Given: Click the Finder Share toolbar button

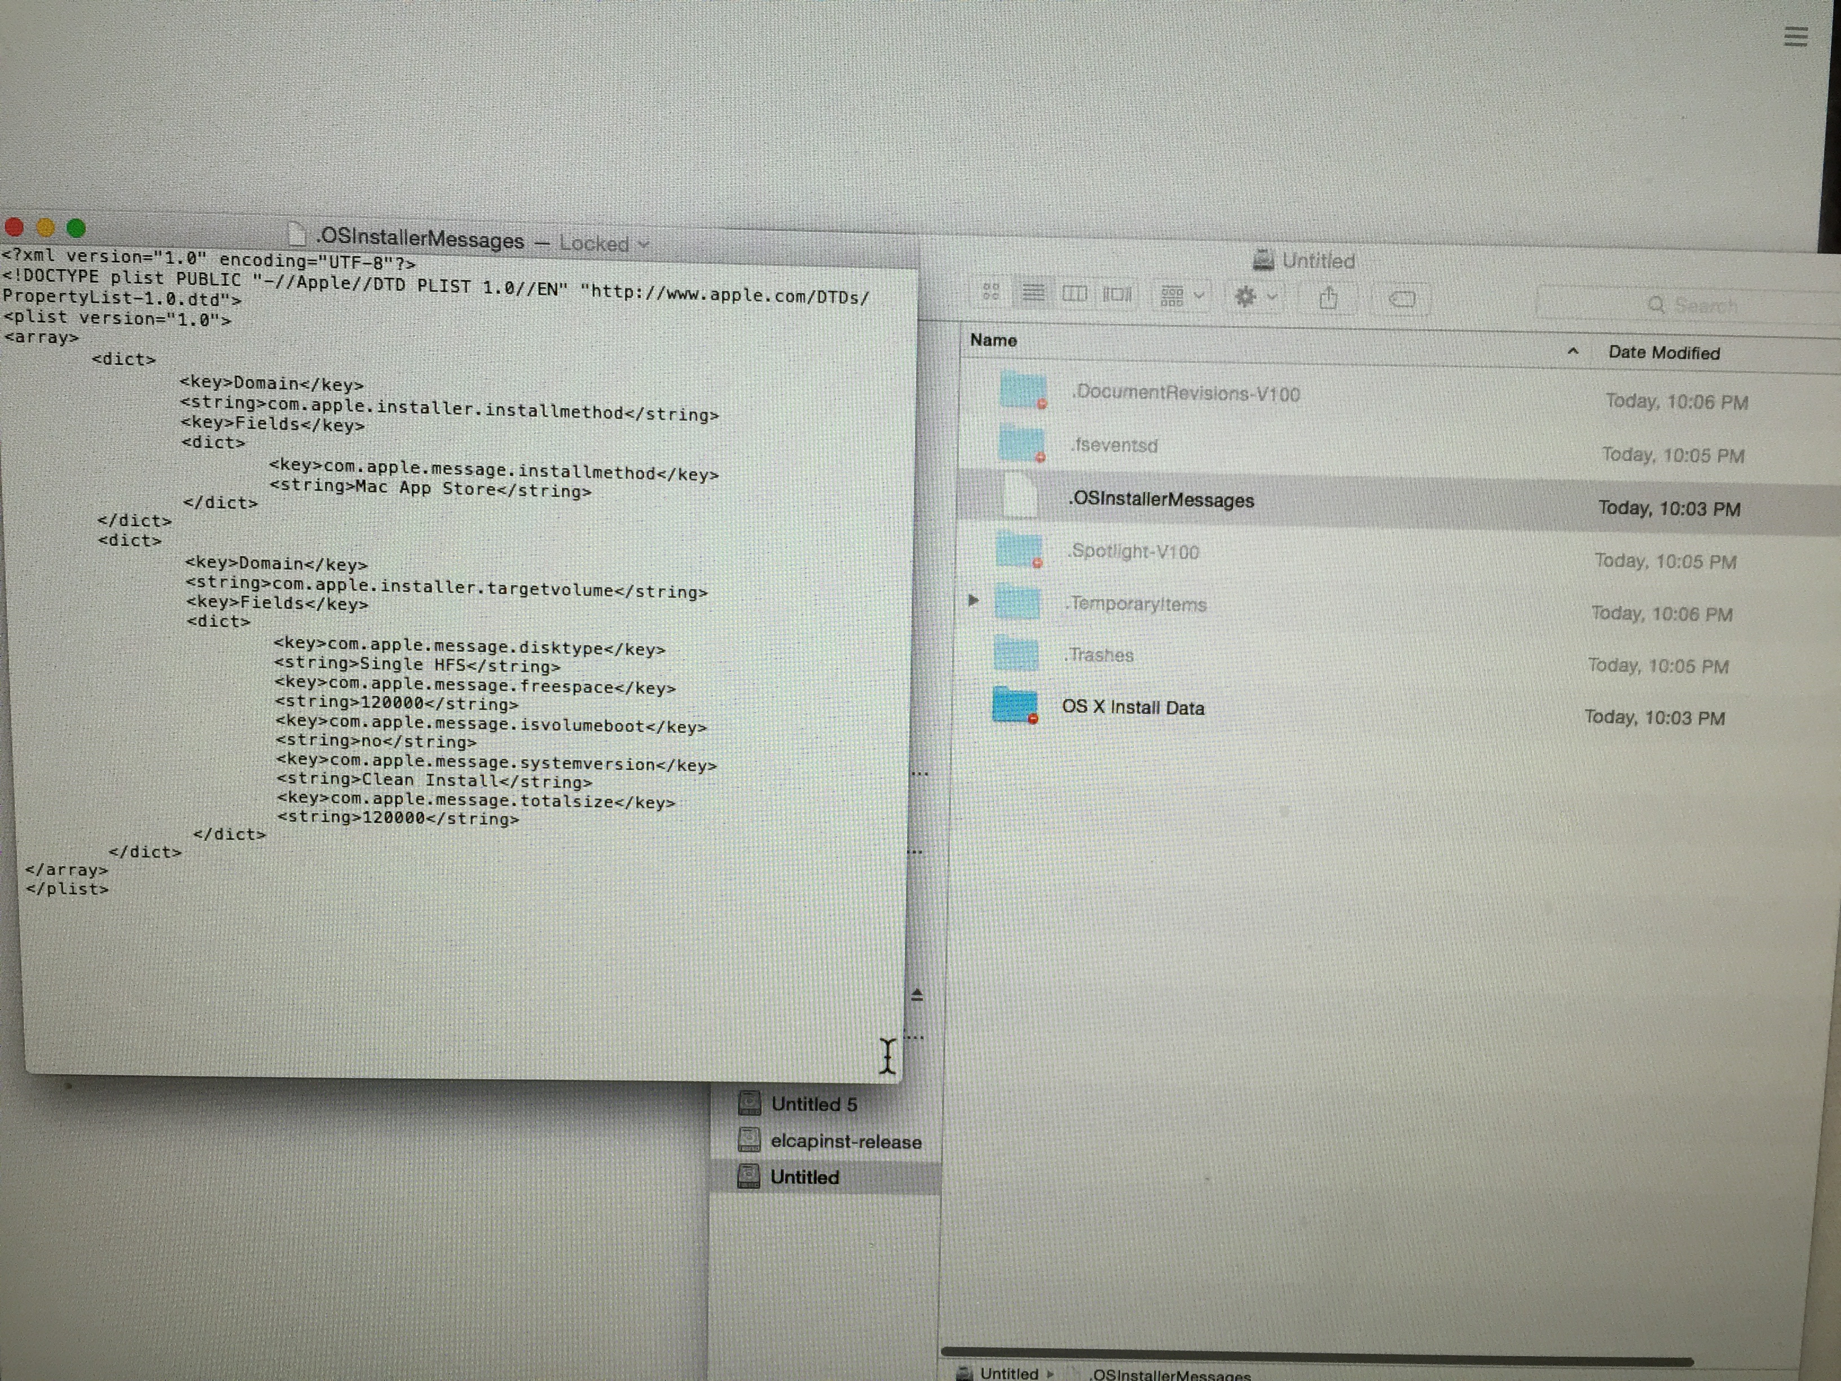Looking at the screenshot, I should tap(1328, 298).
